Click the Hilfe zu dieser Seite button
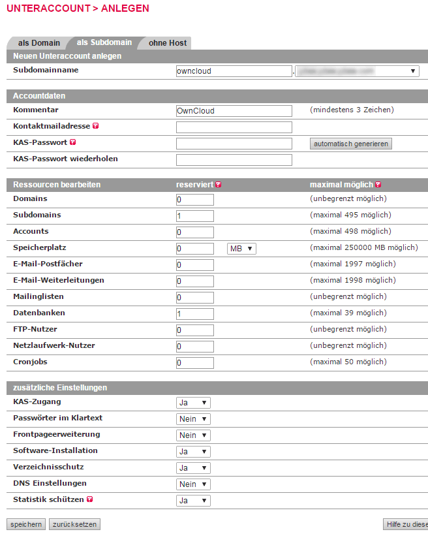The height and width of the screenshot is (534, 428). pyautogui.click(x=406, y=524)
